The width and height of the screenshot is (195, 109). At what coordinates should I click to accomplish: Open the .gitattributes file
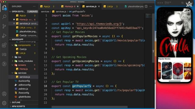coord(23,97)
